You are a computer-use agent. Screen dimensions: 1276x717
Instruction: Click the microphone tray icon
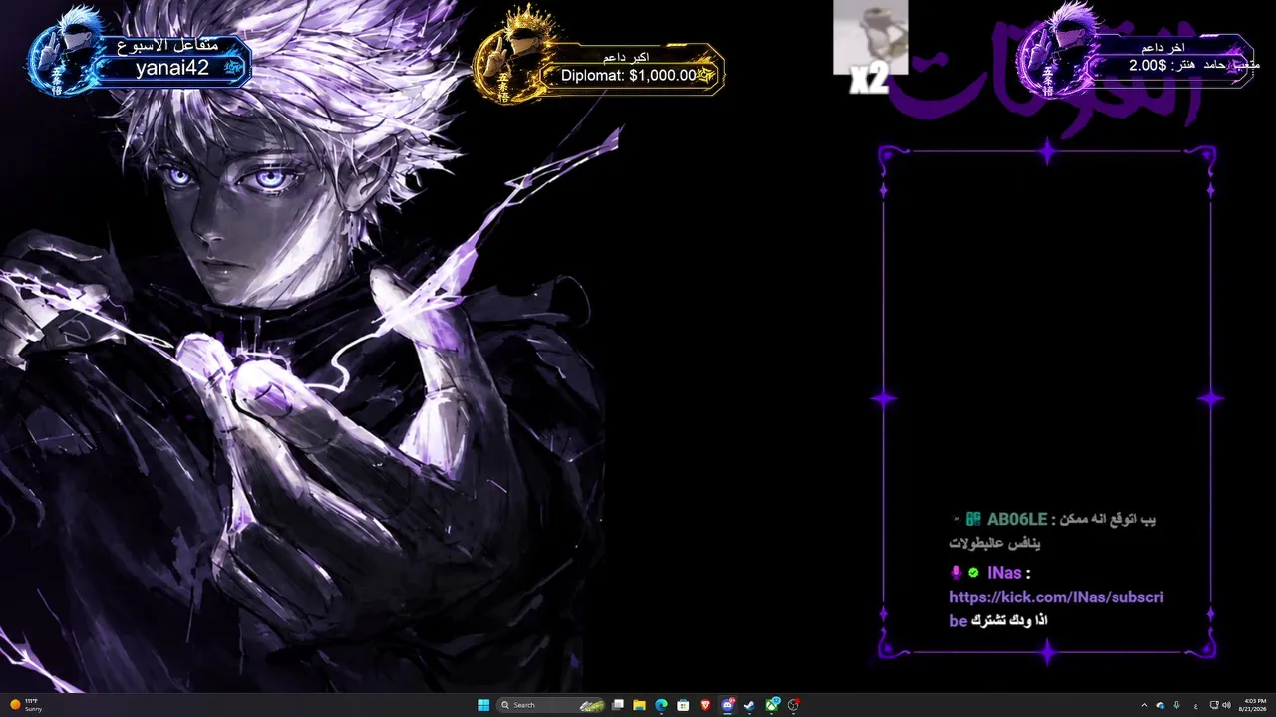tap(1177, 705)
